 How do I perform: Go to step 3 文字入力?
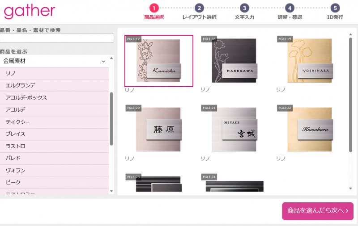(x=244, y=8)
